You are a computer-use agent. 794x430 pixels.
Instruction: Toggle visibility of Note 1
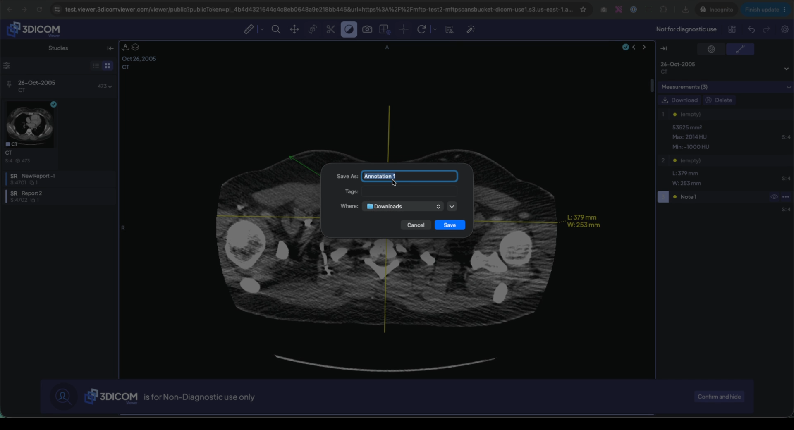774,197
